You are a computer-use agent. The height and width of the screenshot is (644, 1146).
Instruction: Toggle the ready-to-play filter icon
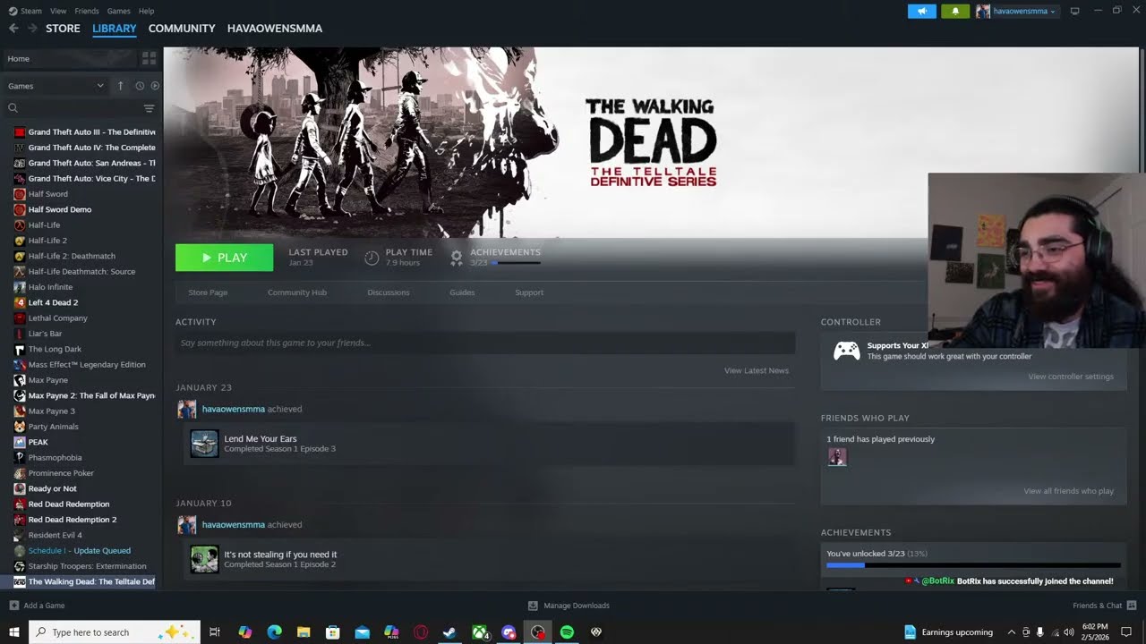pos(155,86)
